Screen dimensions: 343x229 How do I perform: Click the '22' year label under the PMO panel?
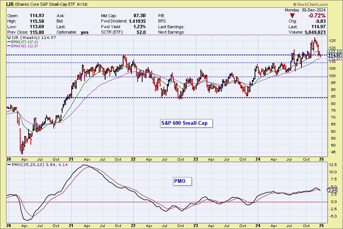click(133, 226)
